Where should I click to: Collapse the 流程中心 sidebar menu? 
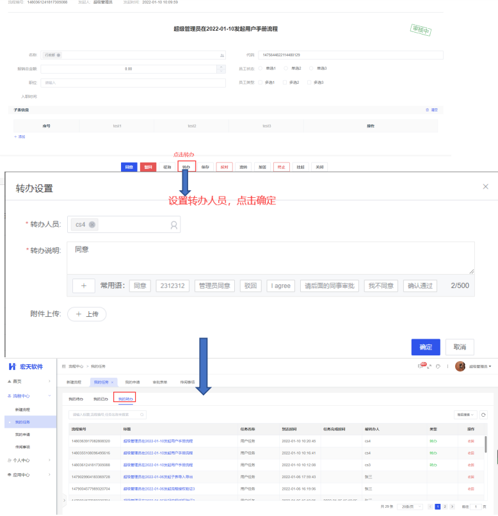29,396
